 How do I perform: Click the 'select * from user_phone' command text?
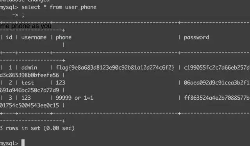(x=59, y=7)
